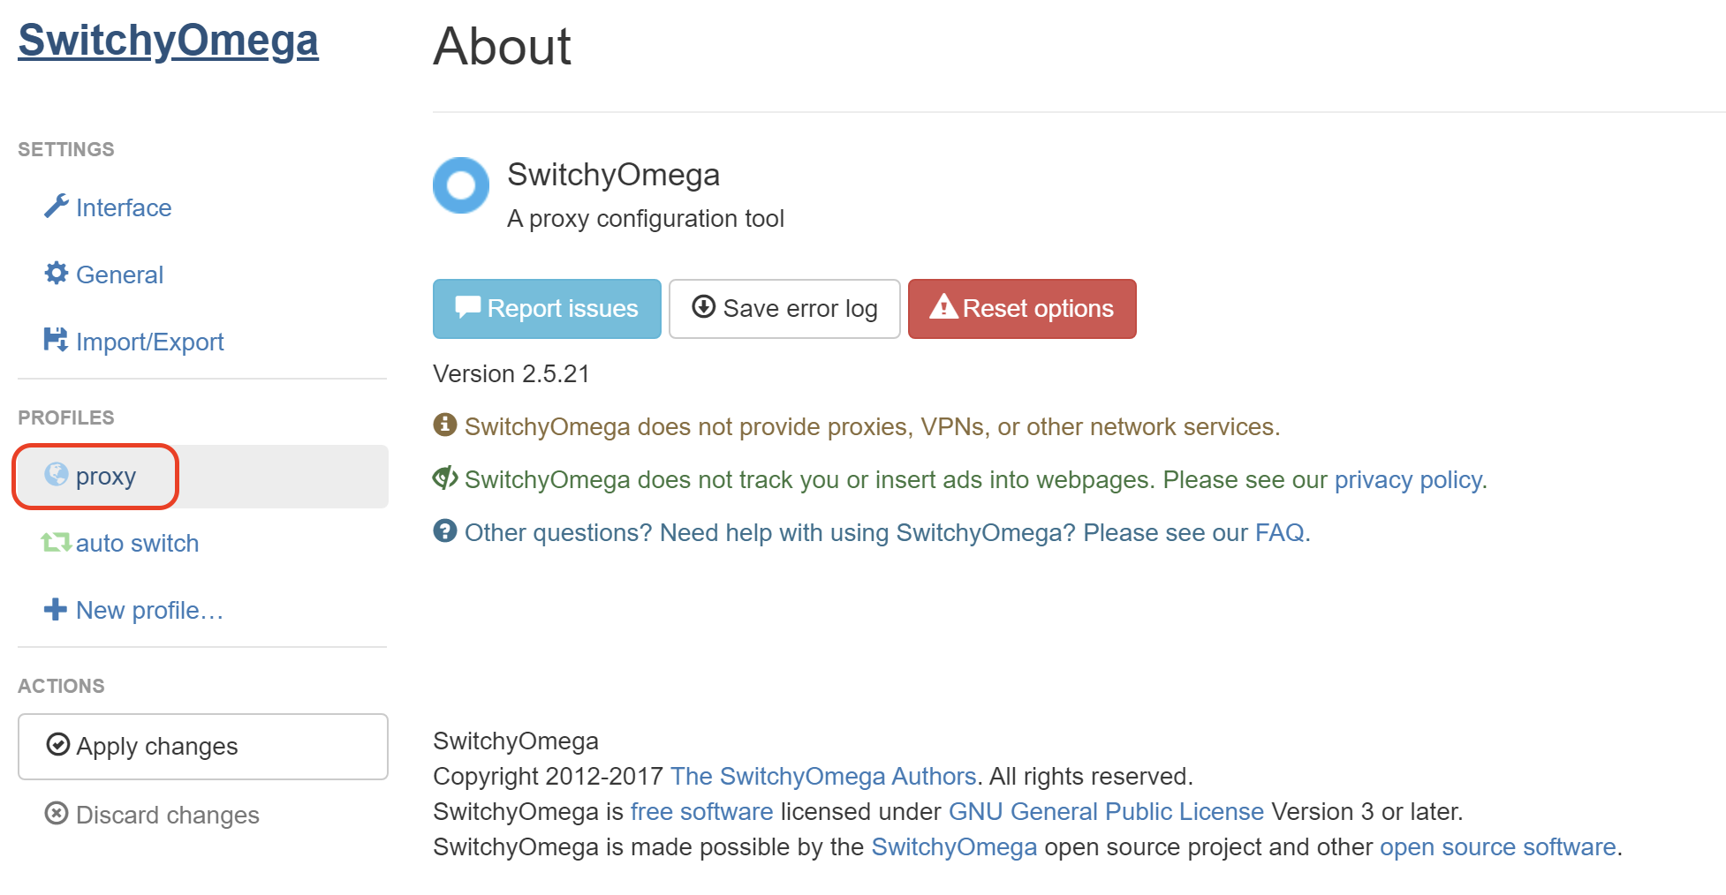Open the General settings page

click(x=119, y=275)
